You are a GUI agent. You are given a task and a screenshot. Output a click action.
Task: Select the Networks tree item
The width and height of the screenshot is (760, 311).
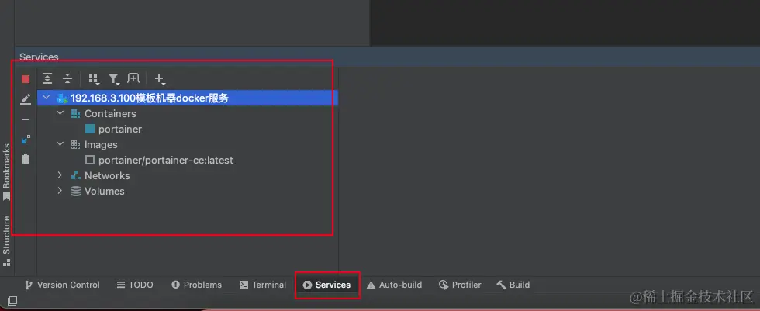pyautogui.click(x=107, y=176)
